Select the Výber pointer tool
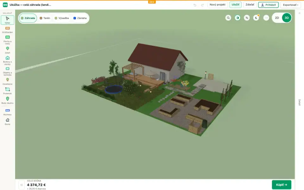 tap(7, 20)
